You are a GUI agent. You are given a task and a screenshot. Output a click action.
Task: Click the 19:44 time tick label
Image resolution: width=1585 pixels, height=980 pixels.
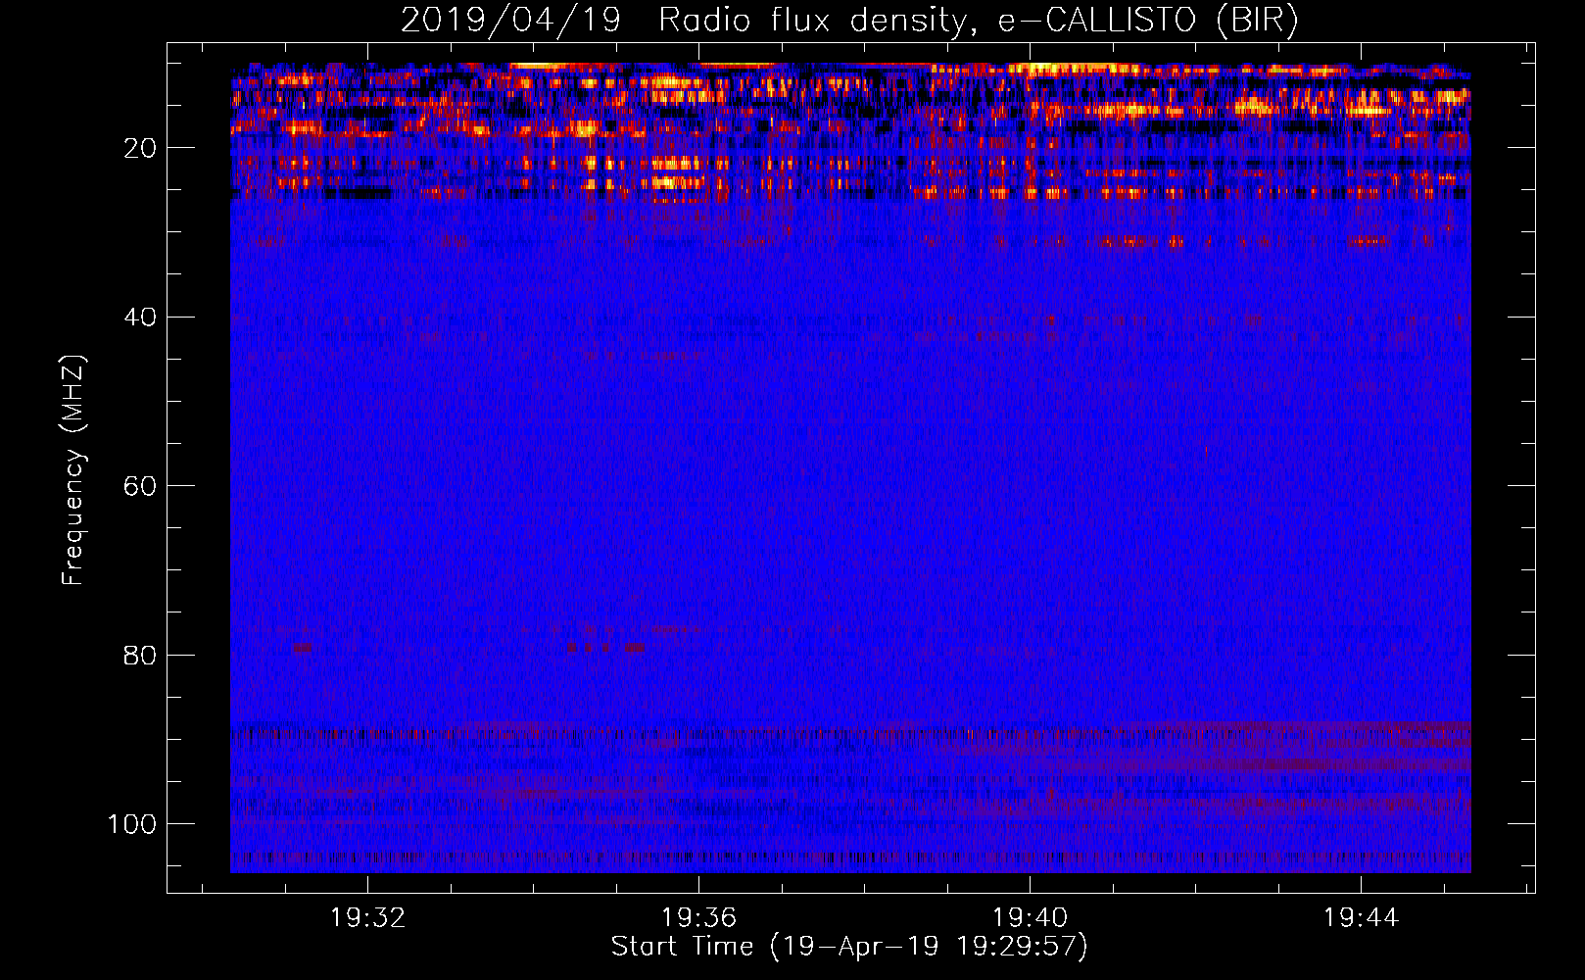(x=1361, y=918)
